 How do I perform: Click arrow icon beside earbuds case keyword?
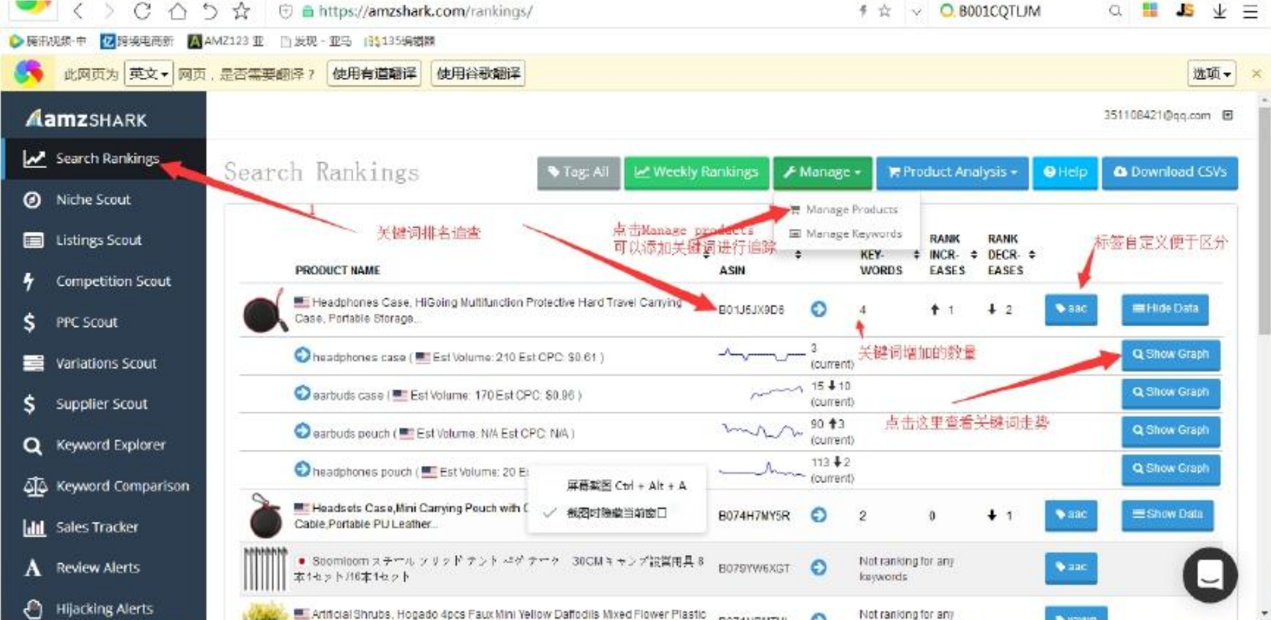[302, 393]
